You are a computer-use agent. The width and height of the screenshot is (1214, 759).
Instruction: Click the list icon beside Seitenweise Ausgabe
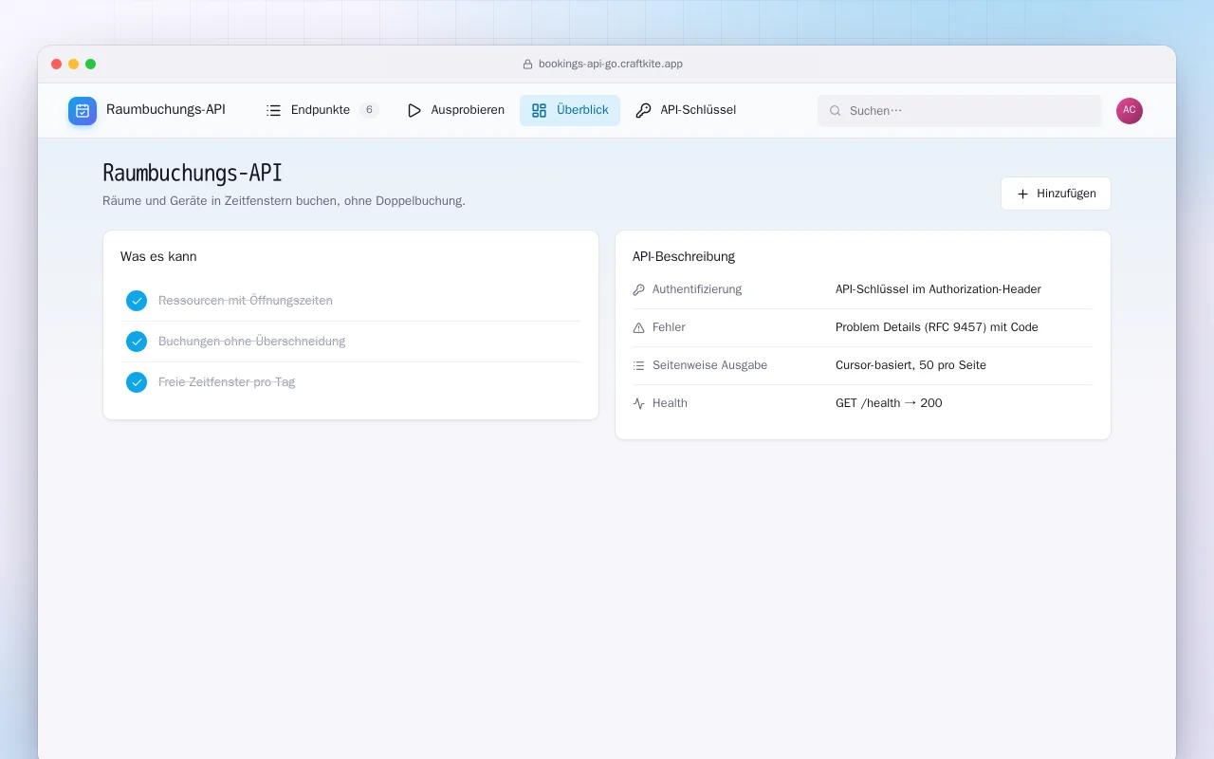(x=638, y=365)
